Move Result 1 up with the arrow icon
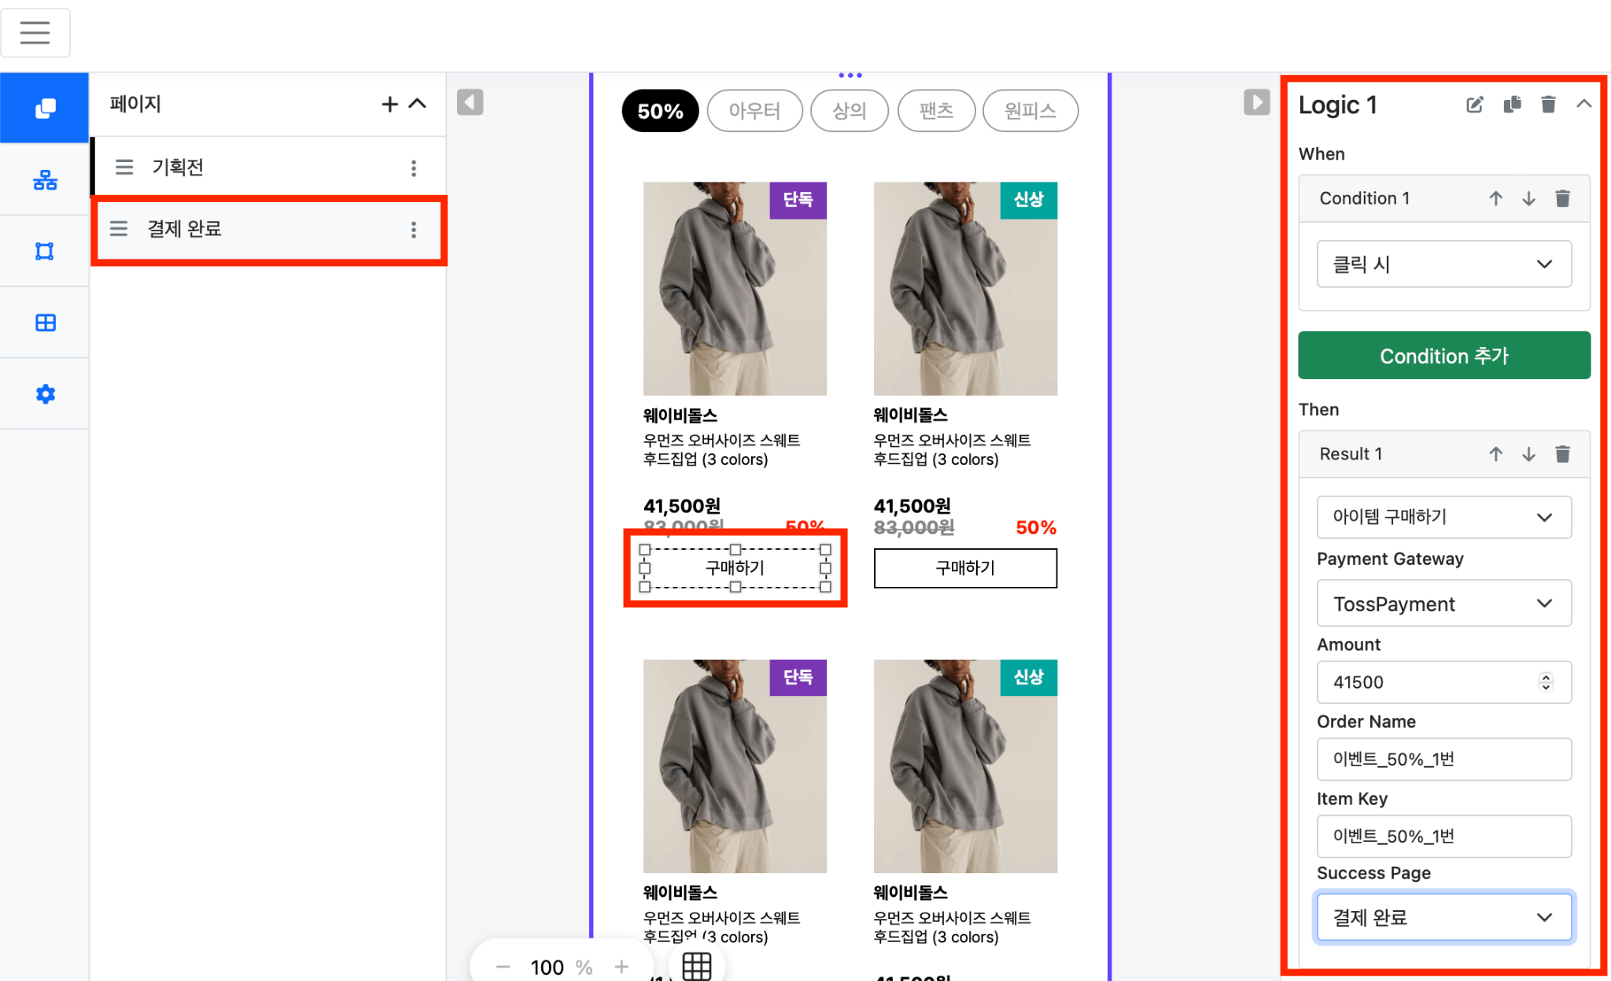1611x981 pixels. pos(1495,454)
